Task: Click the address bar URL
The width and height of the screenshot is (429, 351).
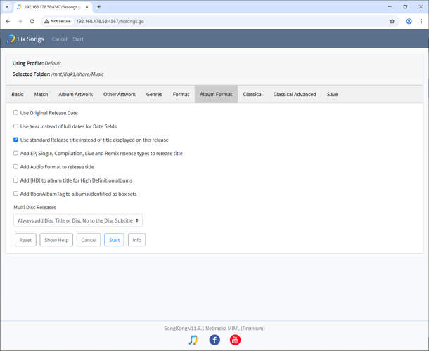Action: [110, 21]
